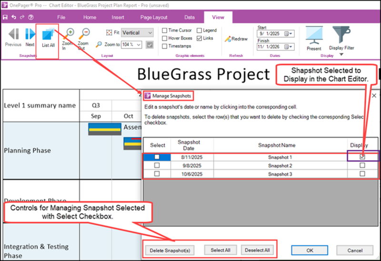This screenshot has width=381, height=261.
Task: Click the Snapshot 2 name cell
Action: (280, 166)
